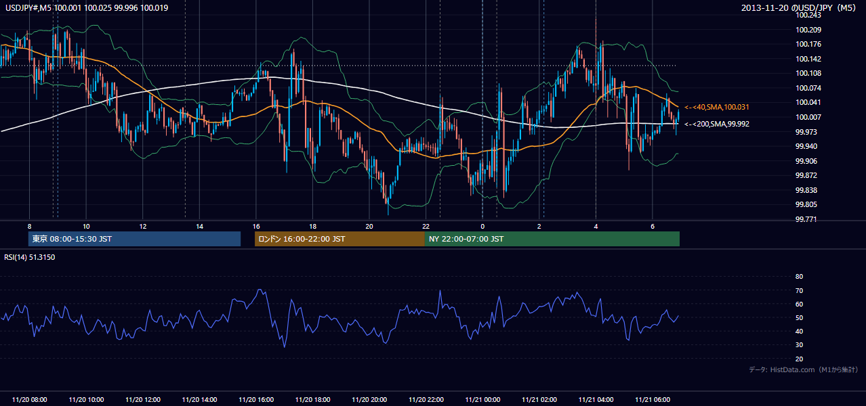Click hour tick 8 under the price chart
The image size is (866, 406).
click(30, 226)
